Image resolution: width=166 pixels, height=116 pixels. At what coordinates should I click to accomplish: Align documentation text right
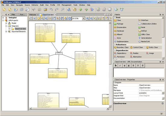[142, 65]
